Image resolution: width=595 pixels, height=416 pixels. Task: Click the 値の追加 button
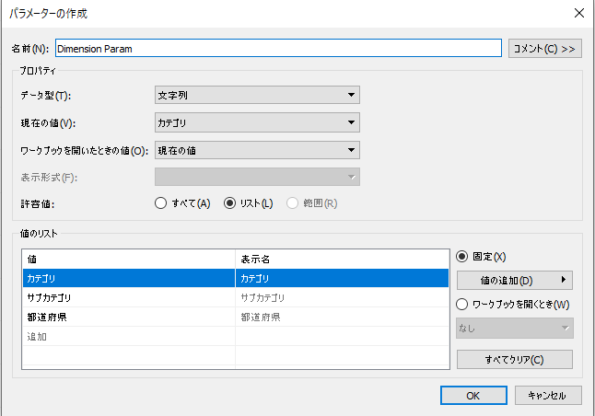pos(514,280)
